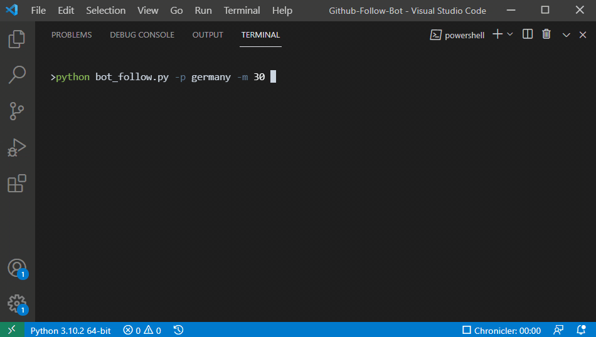Open the Extensions view
The height and width of the screenshot is (337, 596).
pos(17,184)
